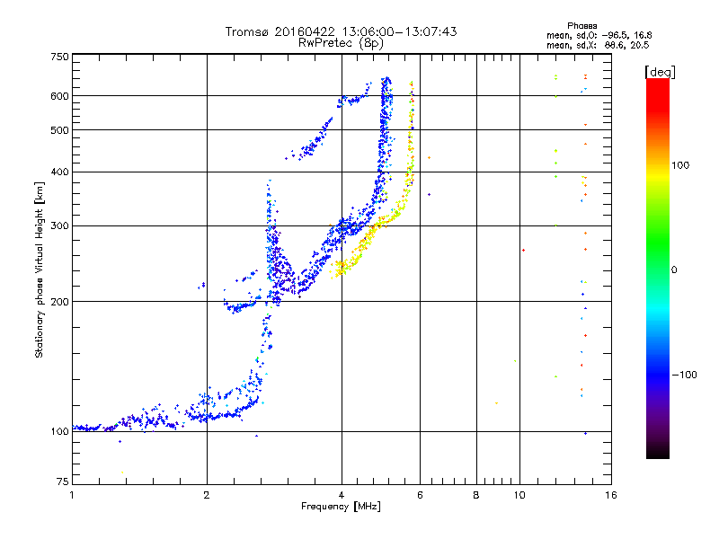Screen dimensions: 719x539
Task: Click the colorbar tick label '0'
Action: [x=674, y=270]
